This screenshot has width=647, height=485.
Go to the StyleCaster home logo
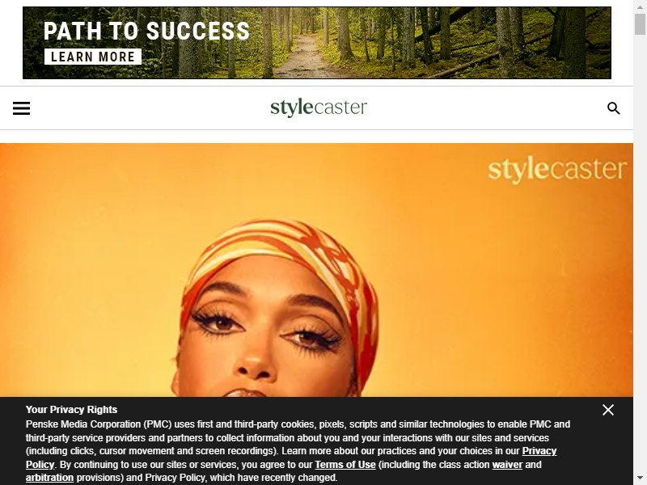[318, 108]
